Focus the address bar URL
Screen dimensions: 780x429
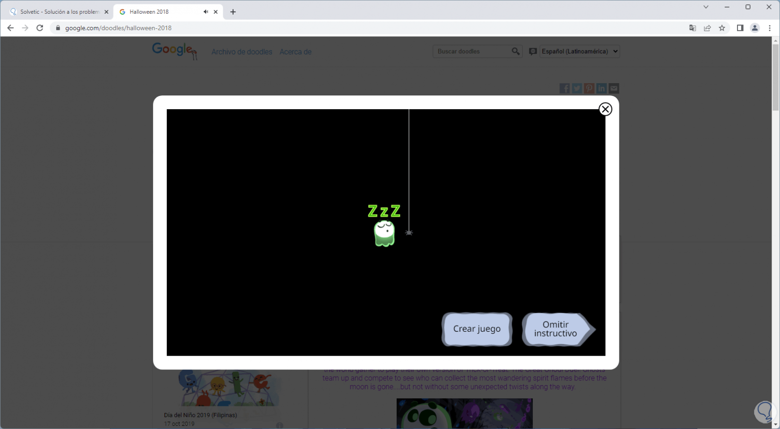point(118,28)
